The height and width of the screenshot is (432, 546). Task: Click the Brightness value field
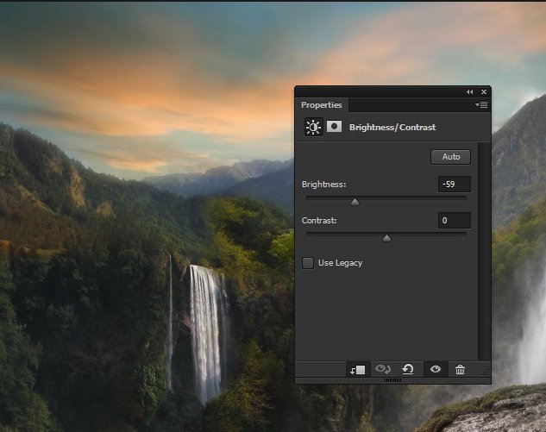click(454, 184)
